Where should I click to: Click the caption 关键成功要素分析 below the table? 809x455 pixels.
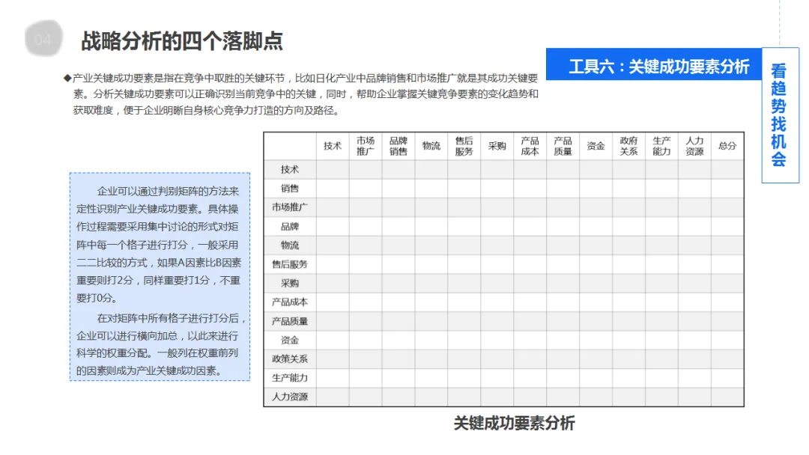tap(514, 424)
